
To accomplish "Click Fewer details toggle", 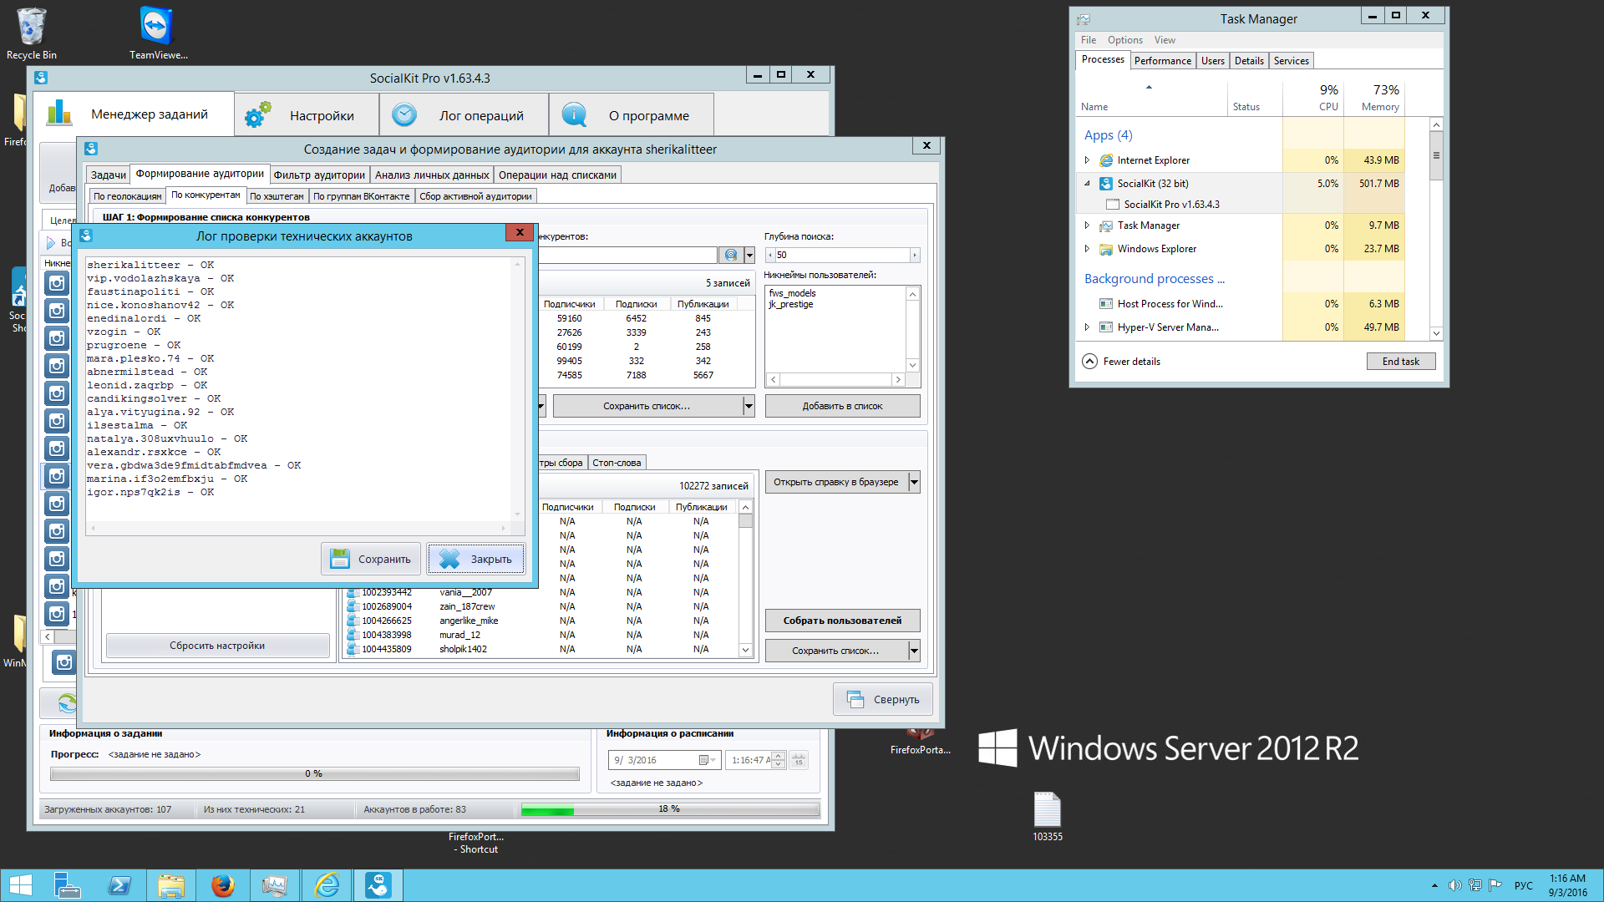I will pyautogui.click(x=1122, y=362).
